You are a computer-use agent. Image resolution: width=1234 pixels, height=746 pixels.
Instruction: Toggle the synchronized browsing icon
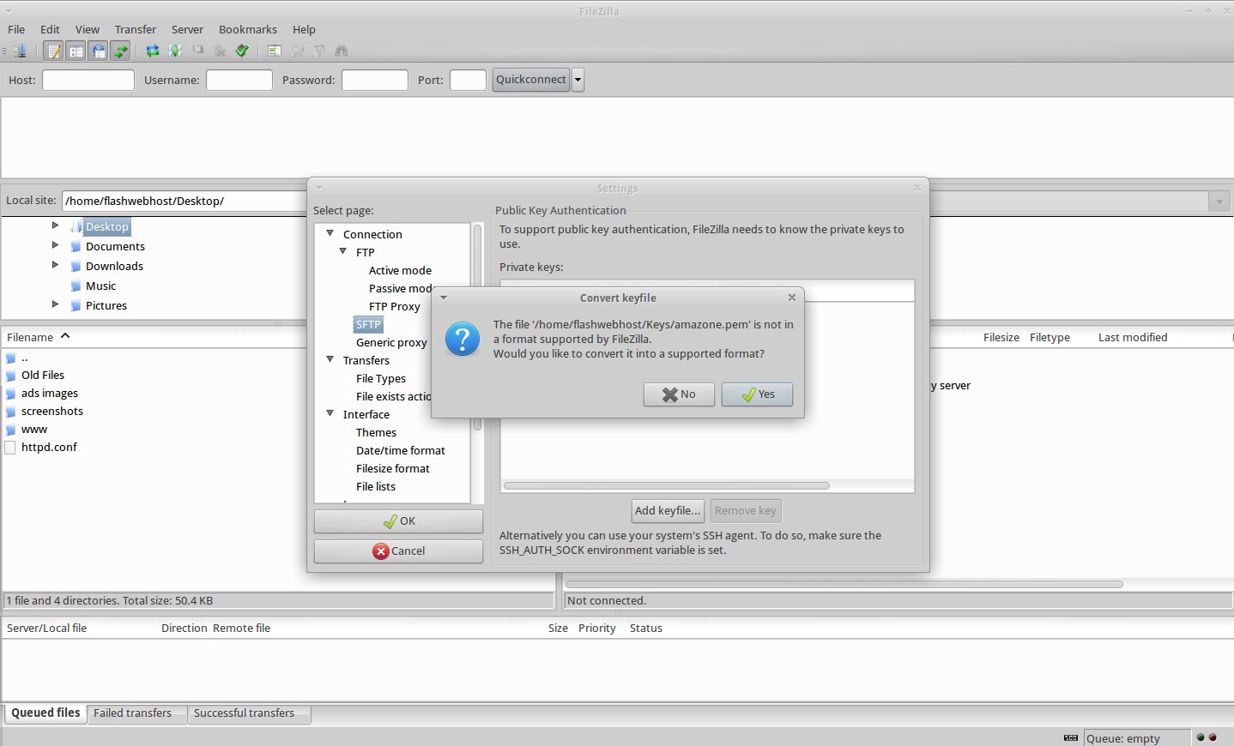[319, 51]
